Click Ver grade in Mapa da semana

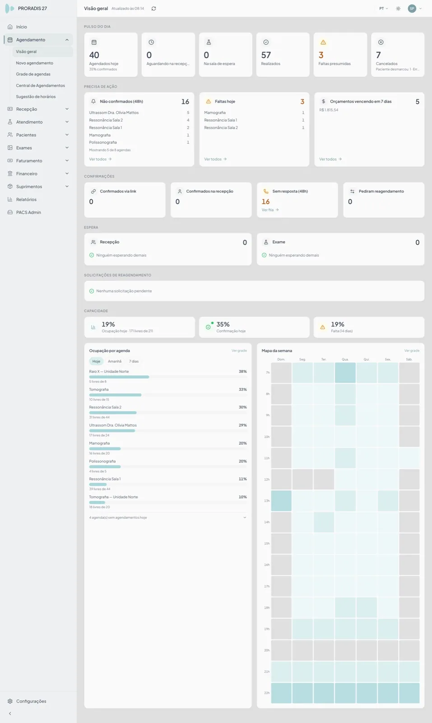click(x=412, y=351)
